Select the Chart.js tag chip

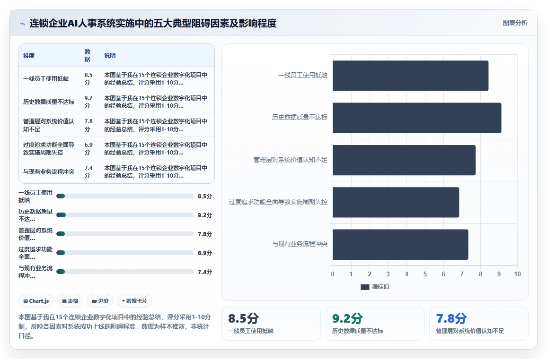[36, 301]
